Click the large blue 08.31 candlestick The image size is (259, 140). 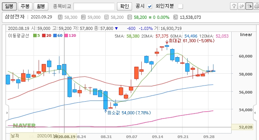tap(105, 100)
